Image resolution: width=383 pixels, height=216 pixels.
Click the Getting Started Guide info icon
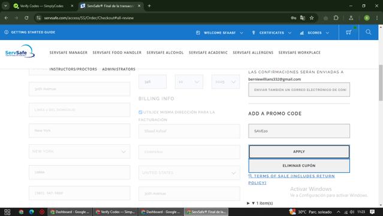[x=7, y=32]
